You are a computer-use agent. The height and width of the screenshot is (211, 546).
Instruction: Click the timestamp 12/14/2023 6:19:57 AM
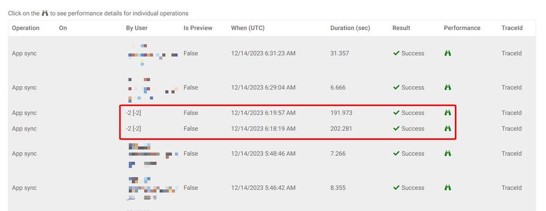[263, 113]
